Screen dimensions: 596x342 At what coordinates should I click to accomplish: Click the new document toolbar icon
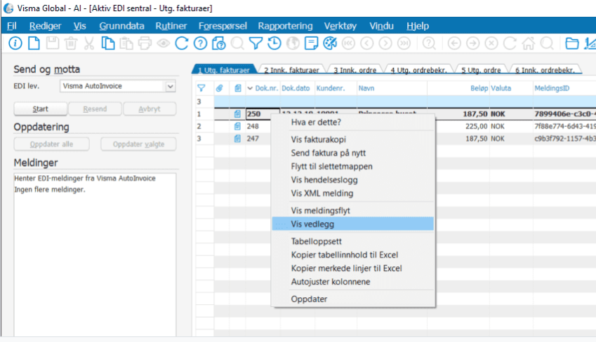click(33, 43)
